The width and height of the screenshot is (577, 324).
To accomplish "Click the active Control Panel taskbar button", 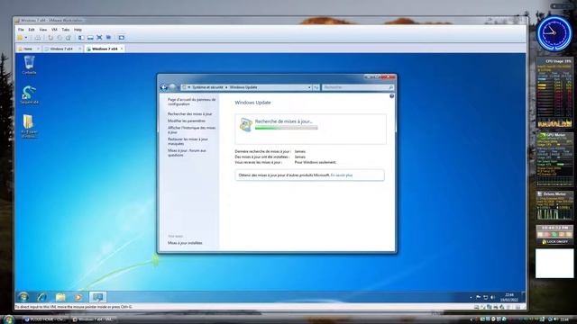I will pyautogui.click(x=97, y=297).
